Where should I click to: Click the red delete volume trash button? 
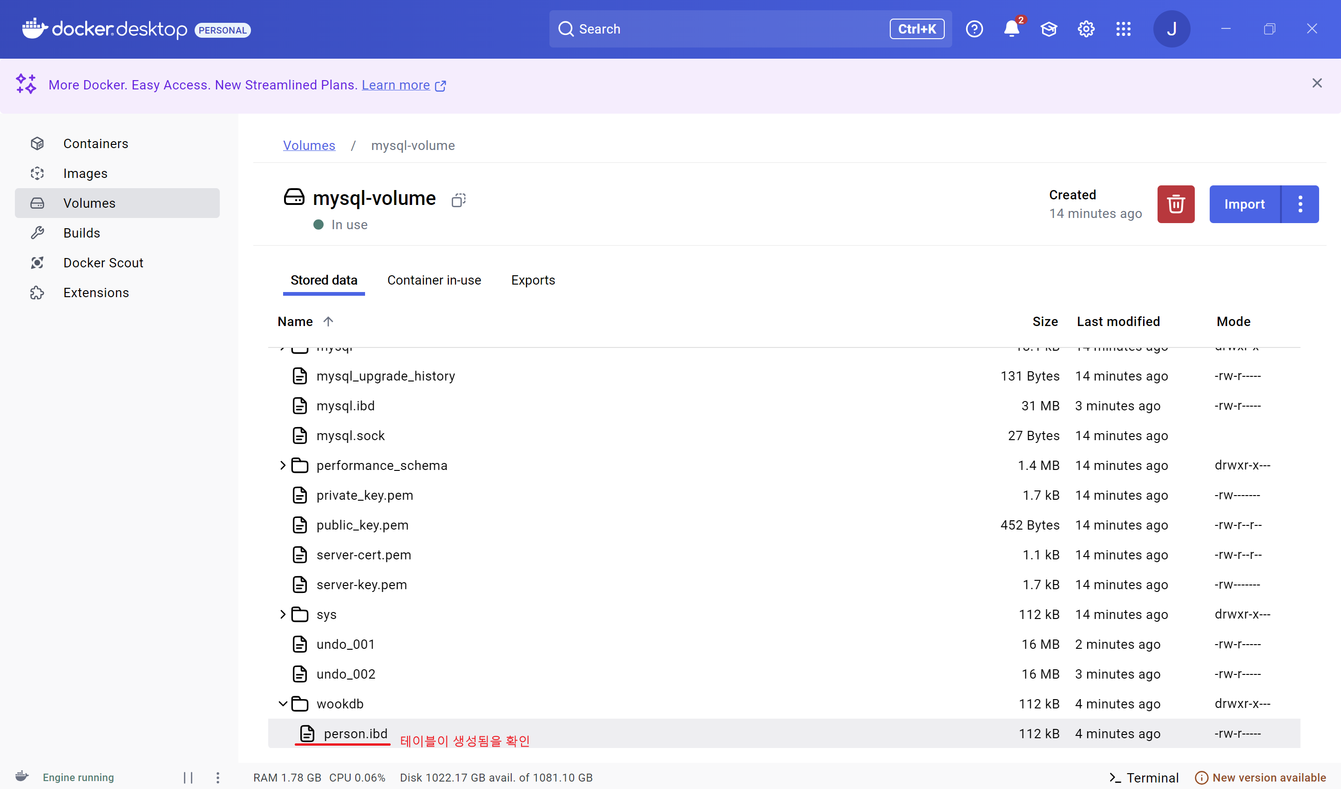(1176, 204)
